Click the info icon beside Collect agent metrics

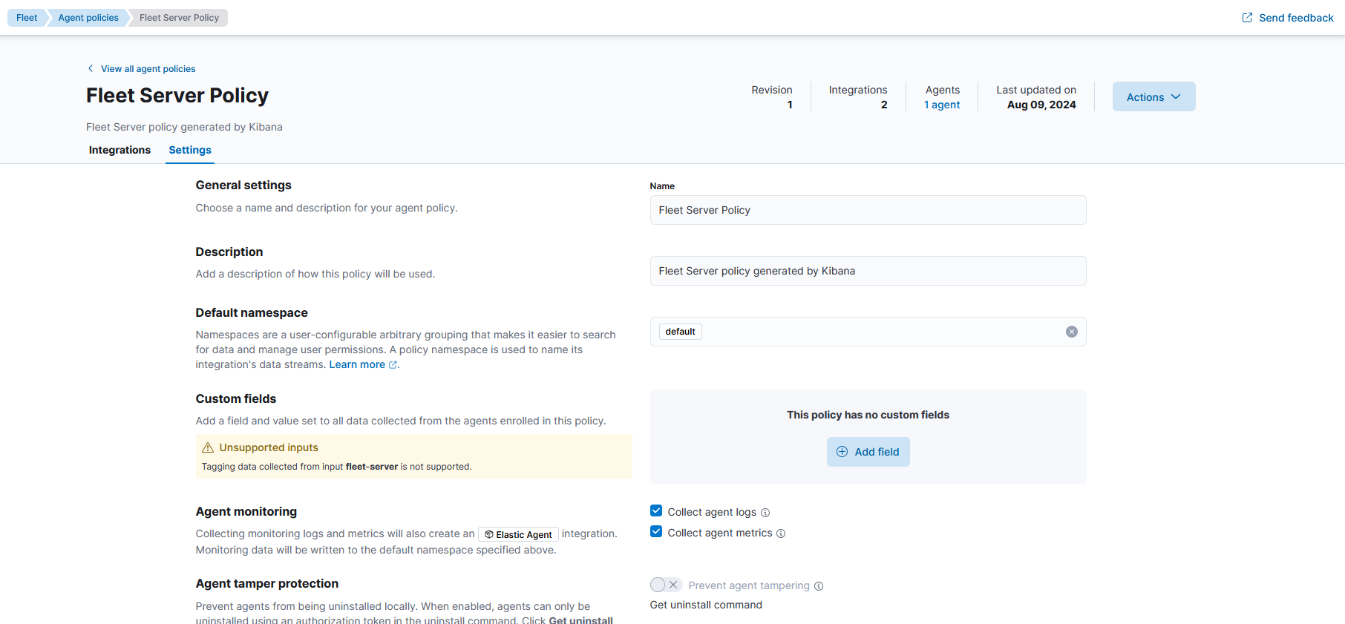(781, 533)
